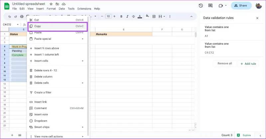Image resolution: width=266 pixels, height=139 pixels.
Task: Open the Data menu
Action: pyautogui.click(x=62, y=9)
